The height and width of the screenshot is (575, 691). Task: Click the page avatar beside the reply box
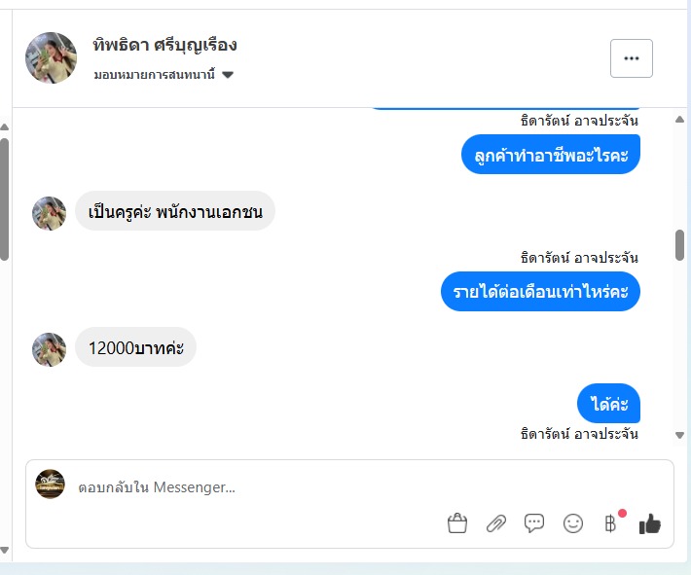pyautogui.click(x=50, y=484)
